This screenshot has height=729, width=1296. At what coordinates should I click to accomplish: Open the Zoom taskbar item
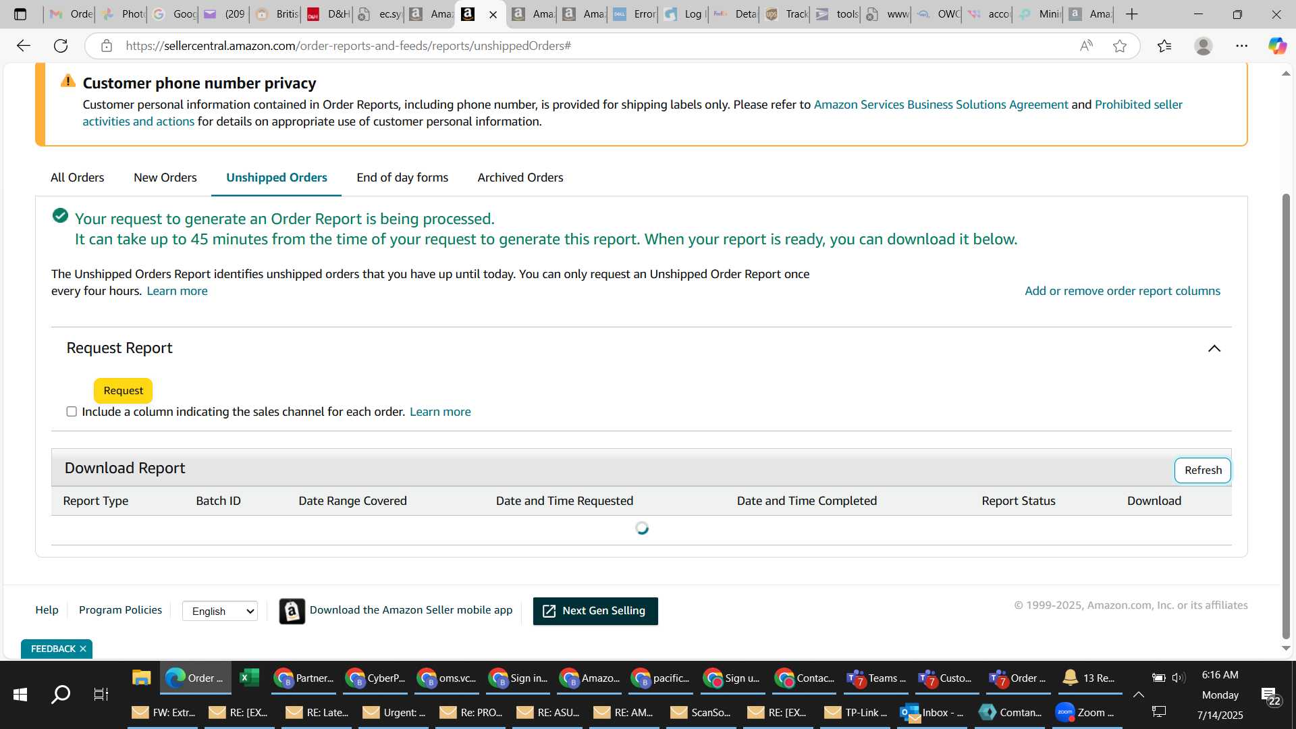pos(1085,713)
